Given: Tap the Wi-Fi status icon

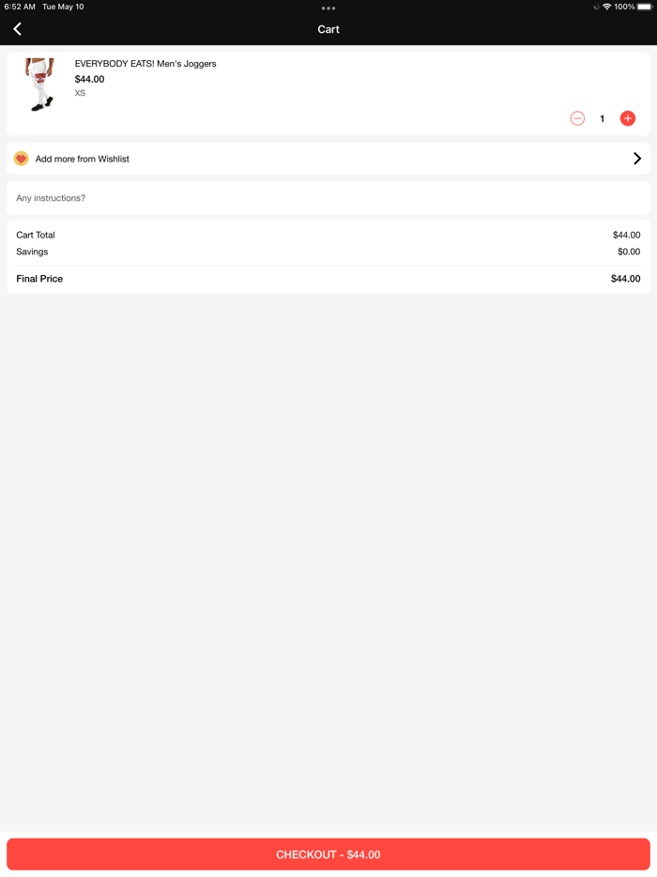Looking at the screenshot, I should 606,7.
